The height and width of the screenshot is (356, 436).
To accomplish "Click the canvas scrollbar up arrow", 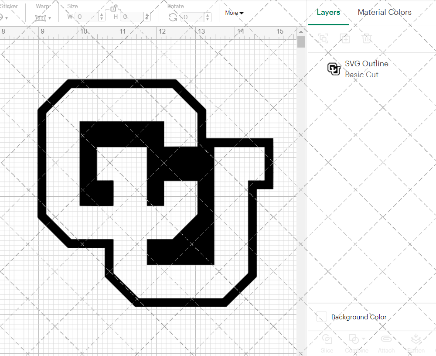I will coord(301,31).
